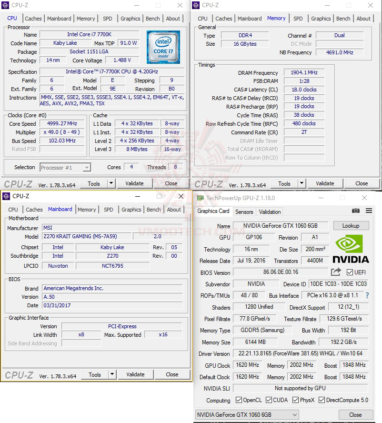
Task: Switch to the Sensors tab in GPU-Z
Action: click(x=244, y=212)
